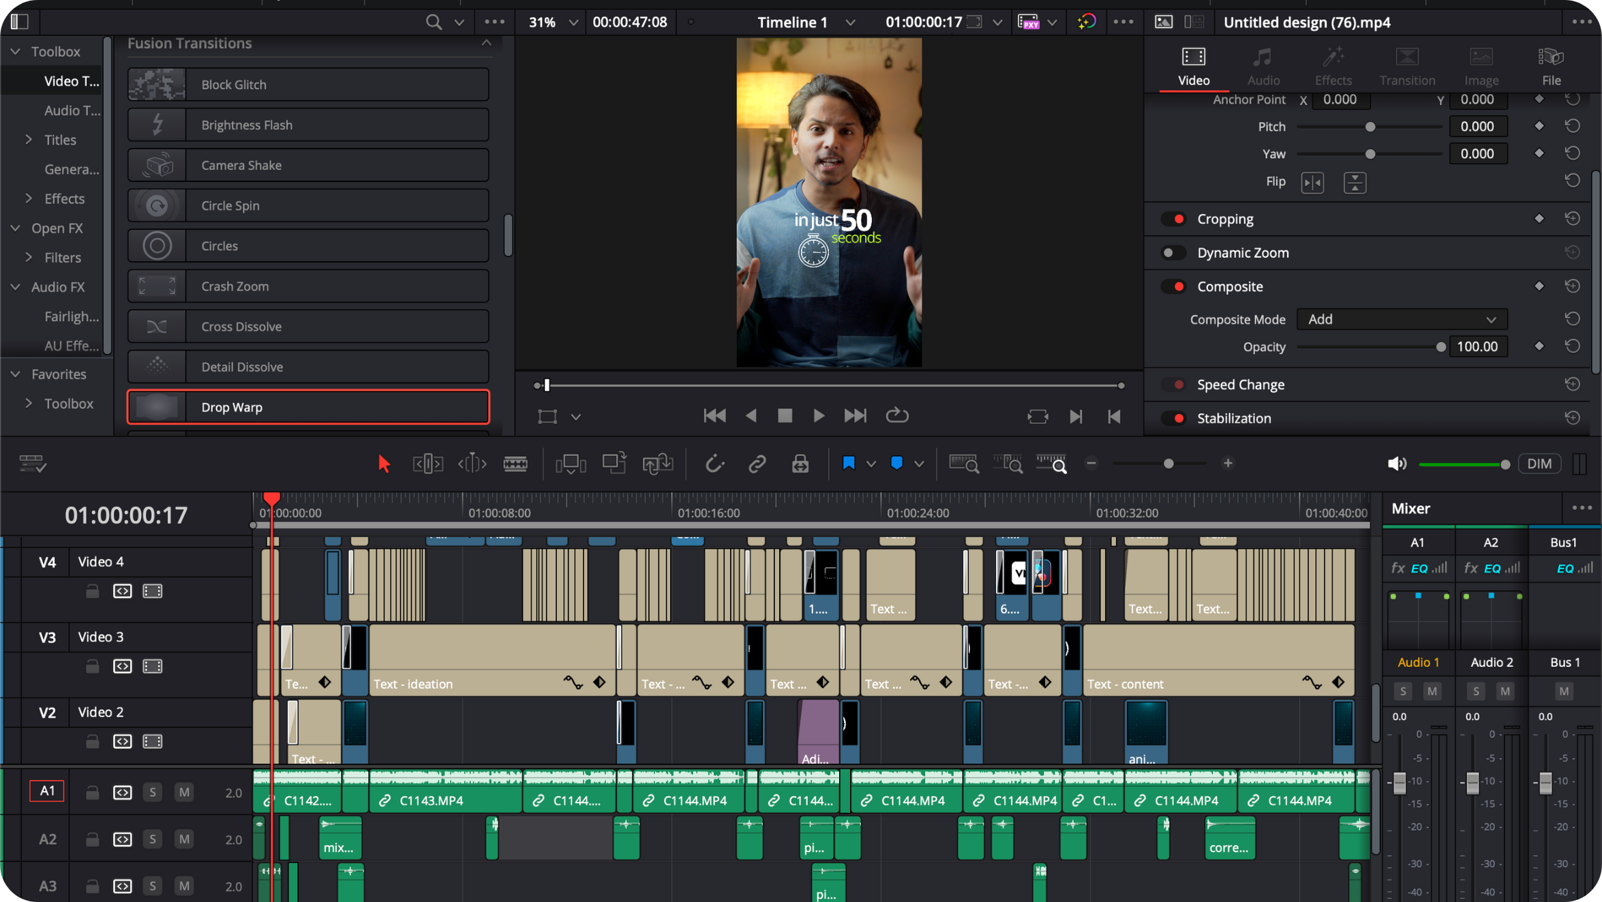Image resolution: width=1602 pixels, height=902 pixels.
Task: Collapse the Fusion Transitions list
Action: coord(486,43)
